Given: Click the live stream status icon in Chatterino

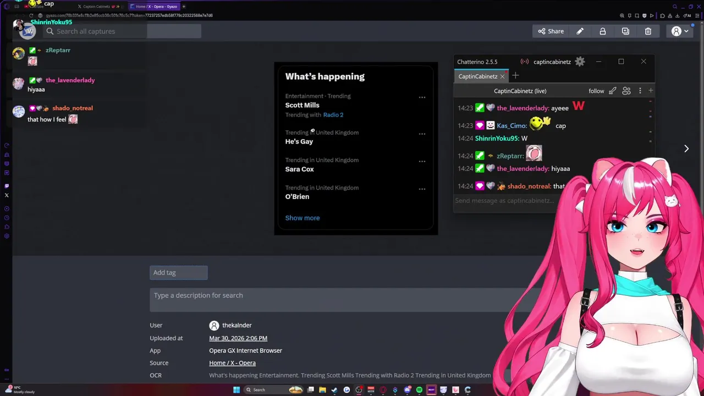Looking at the screenshot, I should point(525,62).
